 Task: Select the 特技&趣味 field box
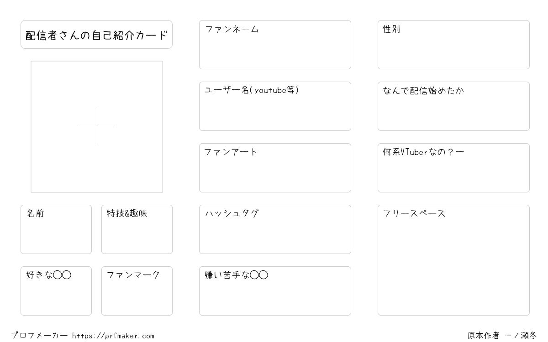pos(137,229)
